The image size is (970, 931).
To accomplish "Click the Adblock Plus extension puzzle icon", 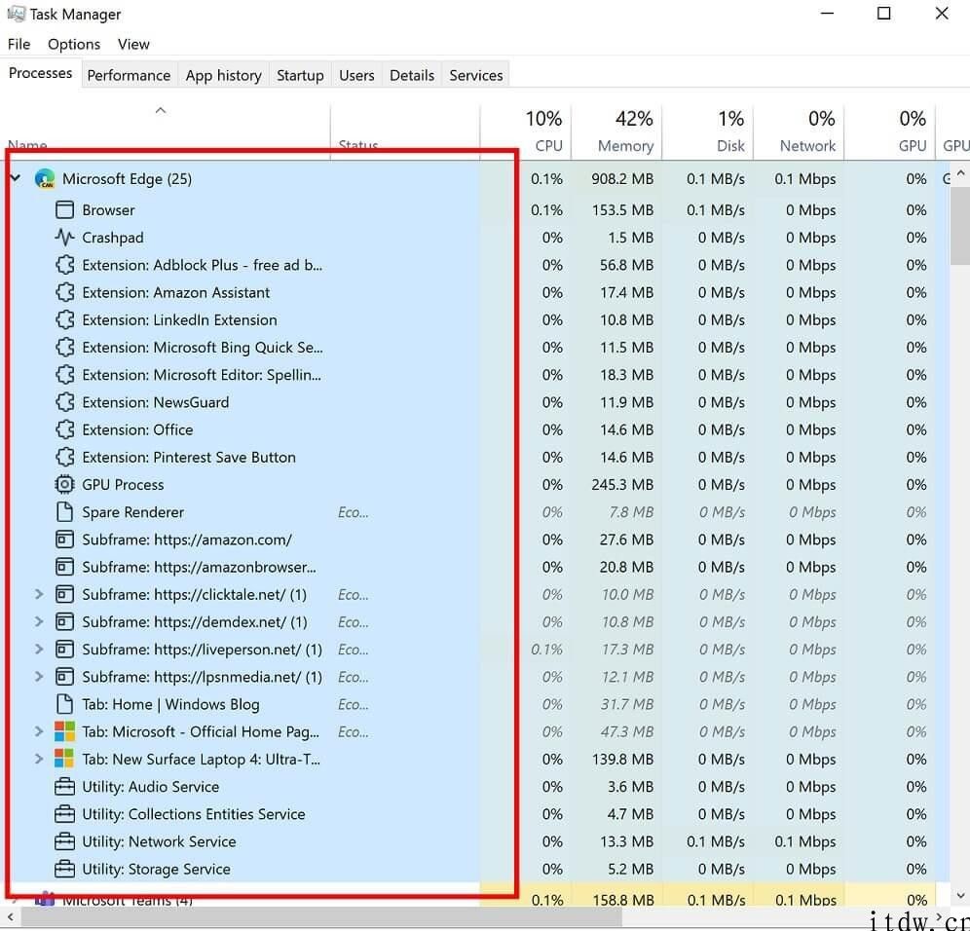I will 64,265.
